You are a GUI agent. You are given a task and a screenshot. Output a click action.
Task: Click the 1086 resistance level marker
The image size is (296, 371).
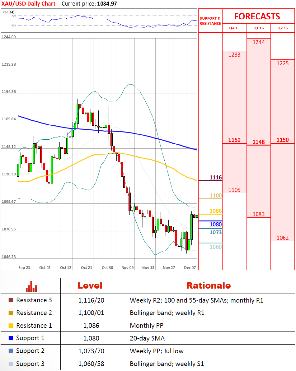[x=215, y=211]
